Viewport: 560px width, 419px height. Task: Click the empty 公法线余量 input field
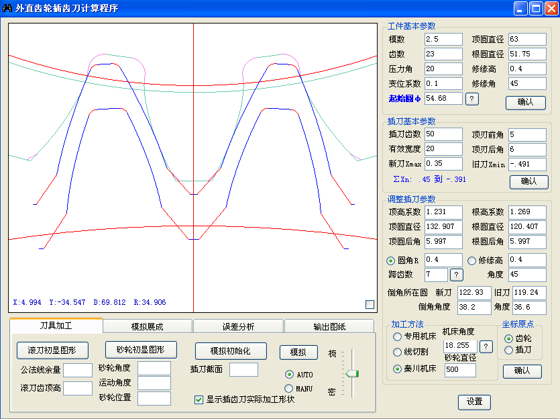click(78, 370)
